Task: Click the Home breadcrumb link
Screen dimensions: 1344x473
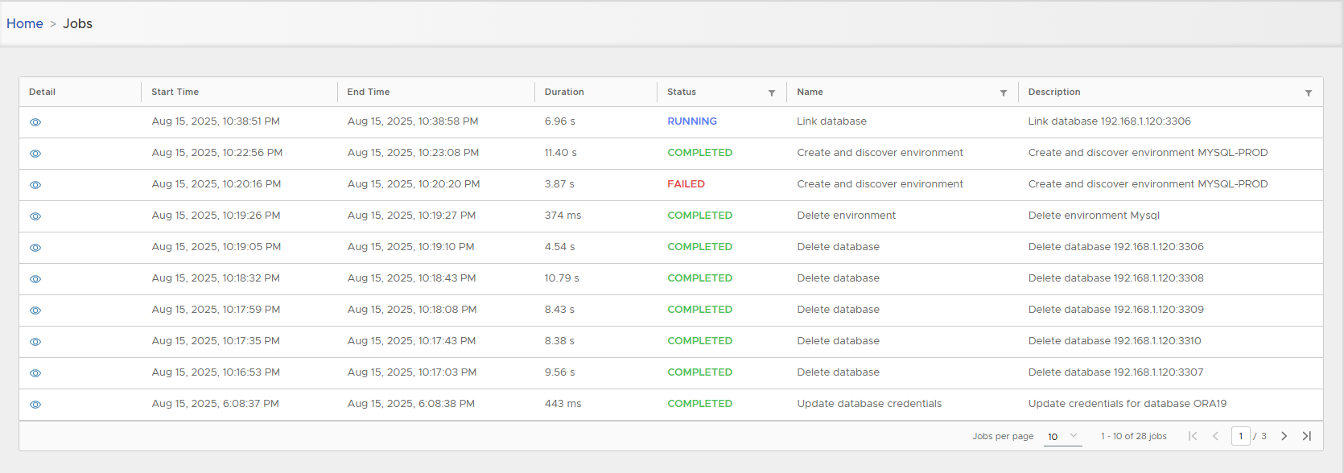Action: [x=25, y=24]
